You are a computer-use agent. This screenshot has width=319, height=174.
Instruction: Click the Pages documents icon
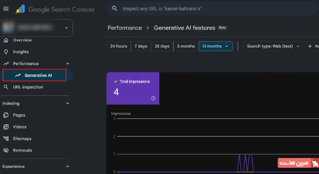coord(6,115)
